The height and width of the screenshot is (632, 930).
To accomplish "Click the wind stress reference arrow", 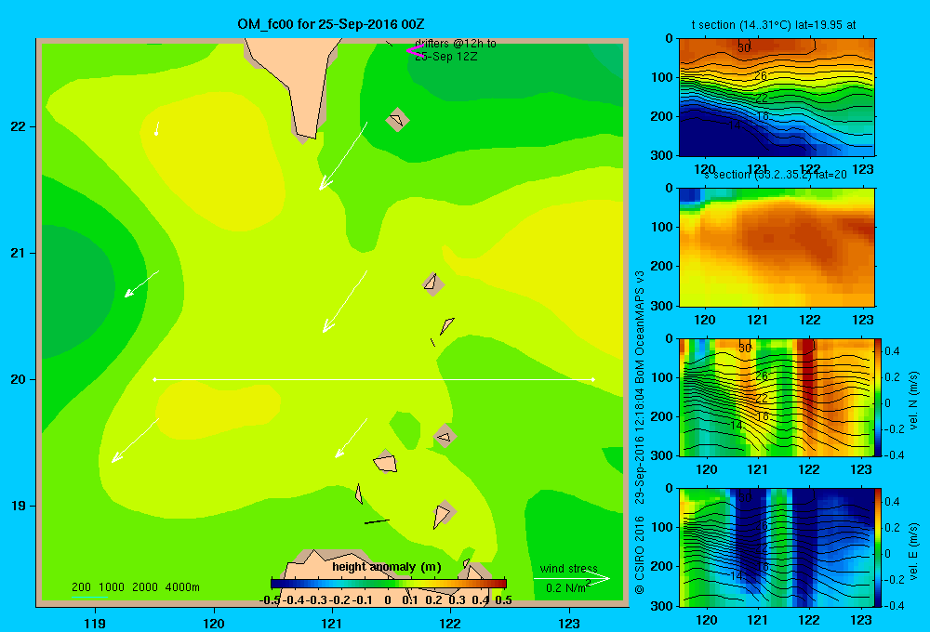I will (572, 578).
